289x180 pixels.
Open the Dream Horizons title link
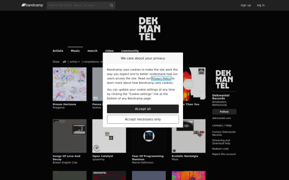[65, 104]
